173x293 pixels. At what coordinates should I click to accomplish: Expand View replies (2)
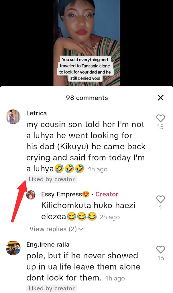pos(56,229)
